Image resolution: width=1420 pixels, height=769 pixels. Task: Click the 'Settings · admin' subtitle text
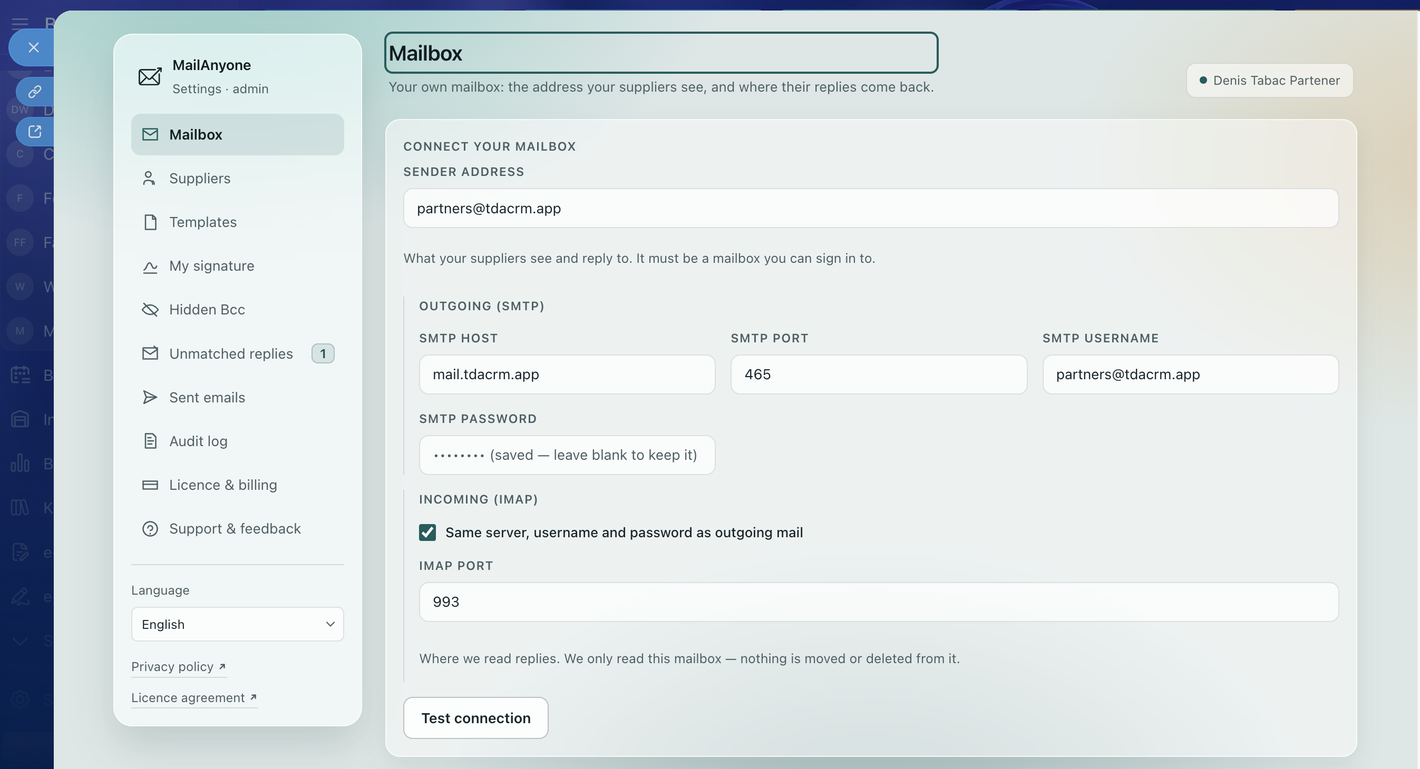click(220, 89)
